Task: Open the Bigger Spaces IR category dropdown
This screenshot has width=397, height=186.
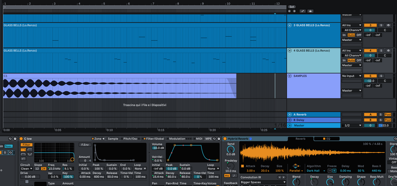Action: [263, 182]
